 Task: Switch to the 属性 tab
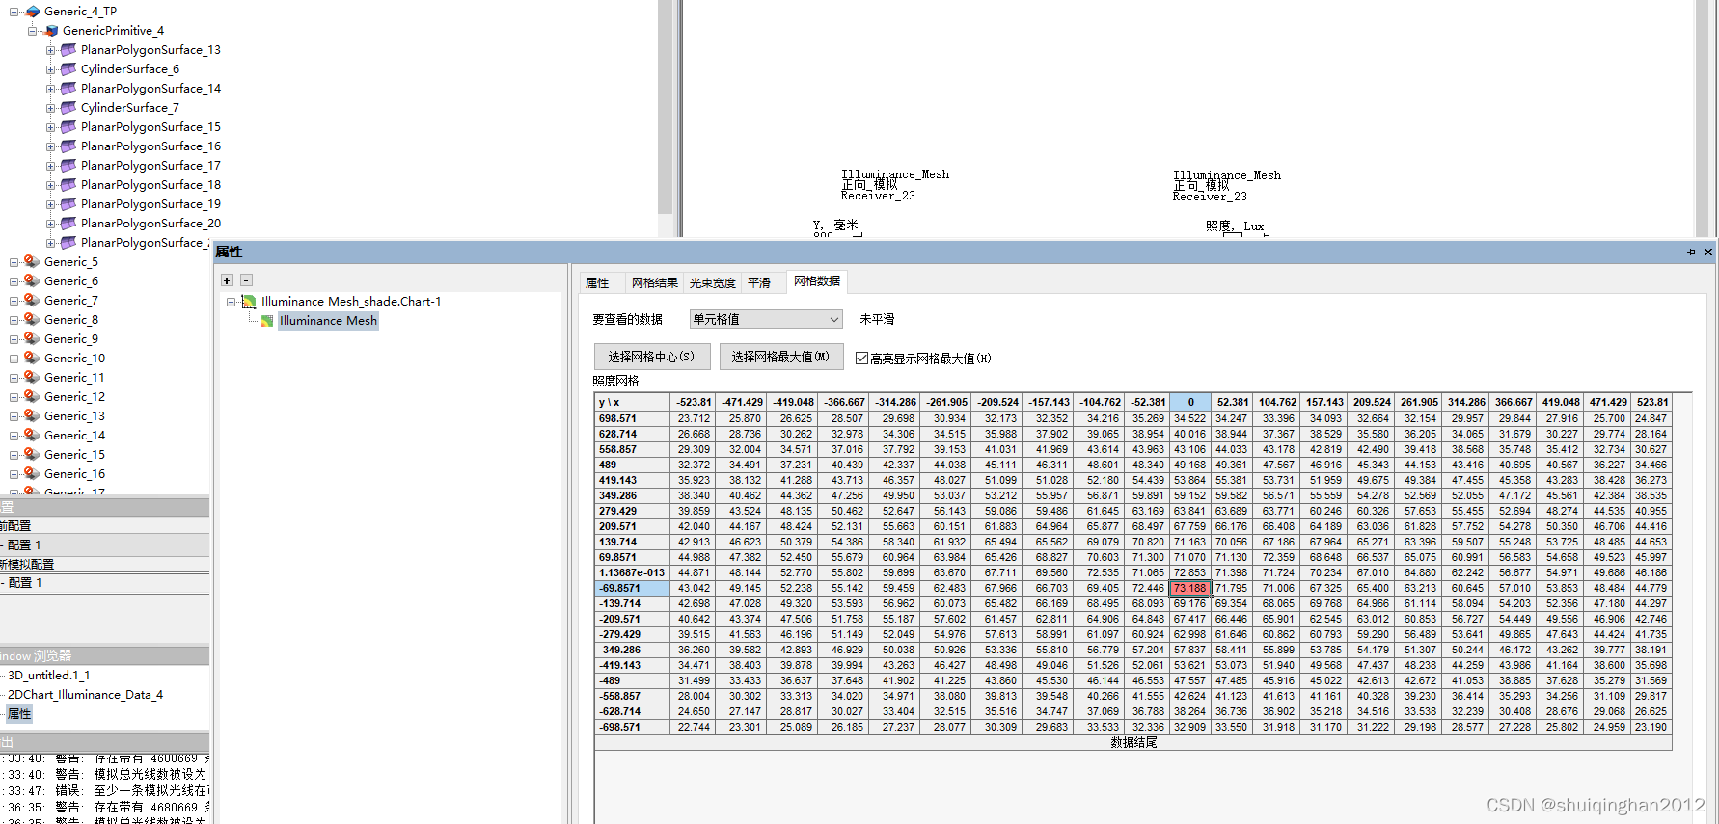(597, 282)
